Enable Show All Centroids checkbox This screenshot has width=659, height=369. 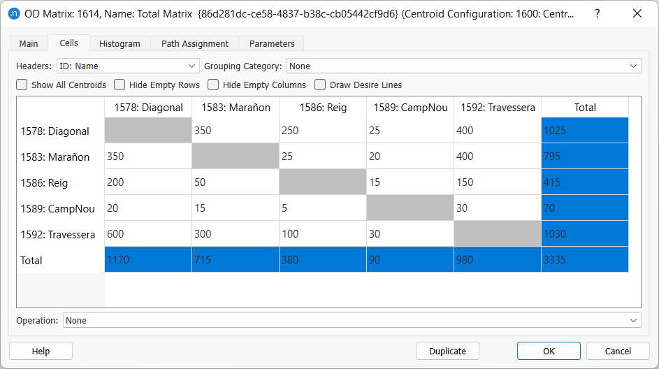(x=22, y=85)
